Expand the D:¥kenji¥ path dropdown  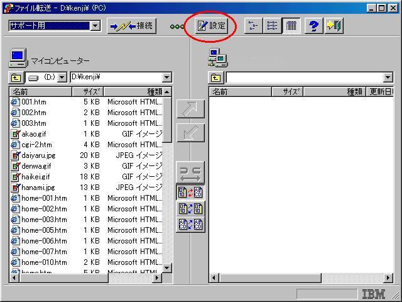click(x=166, y=77)
